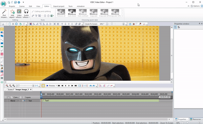Undo the last action
Viewport: 203px width, 124px height.
[x=20, y=24]
